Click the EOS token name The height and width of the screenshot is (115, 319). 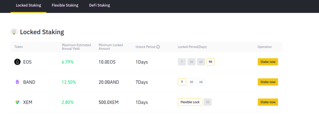[x=28, y=62]
